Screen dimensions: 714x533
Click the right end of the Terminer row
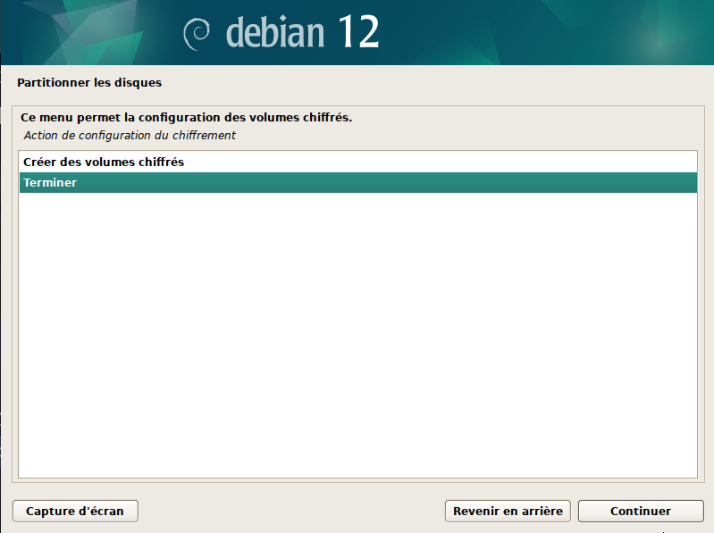click(661, 183)
